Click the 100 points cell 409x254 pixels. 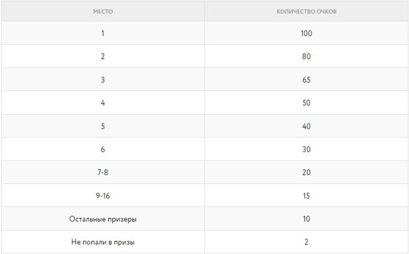[x=306, y=33]
